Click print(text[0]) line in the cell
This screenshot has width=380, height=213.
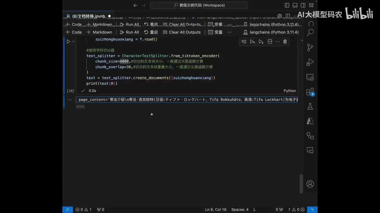pyautogui.click(x=102, y=83)
